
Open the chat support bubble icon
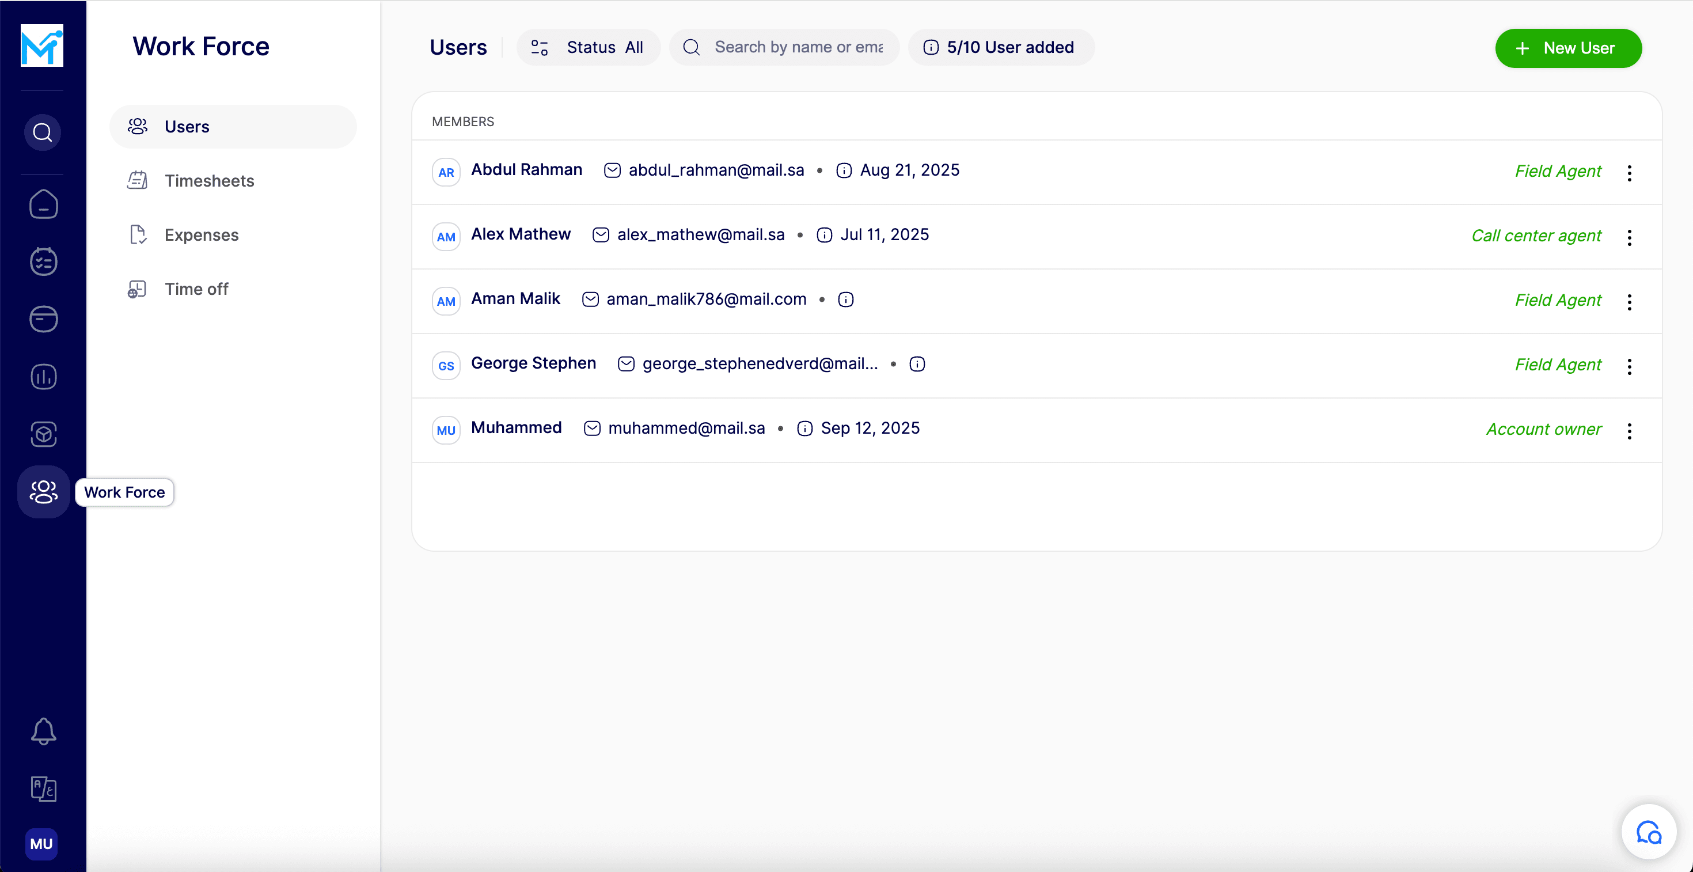(1648, 832)
